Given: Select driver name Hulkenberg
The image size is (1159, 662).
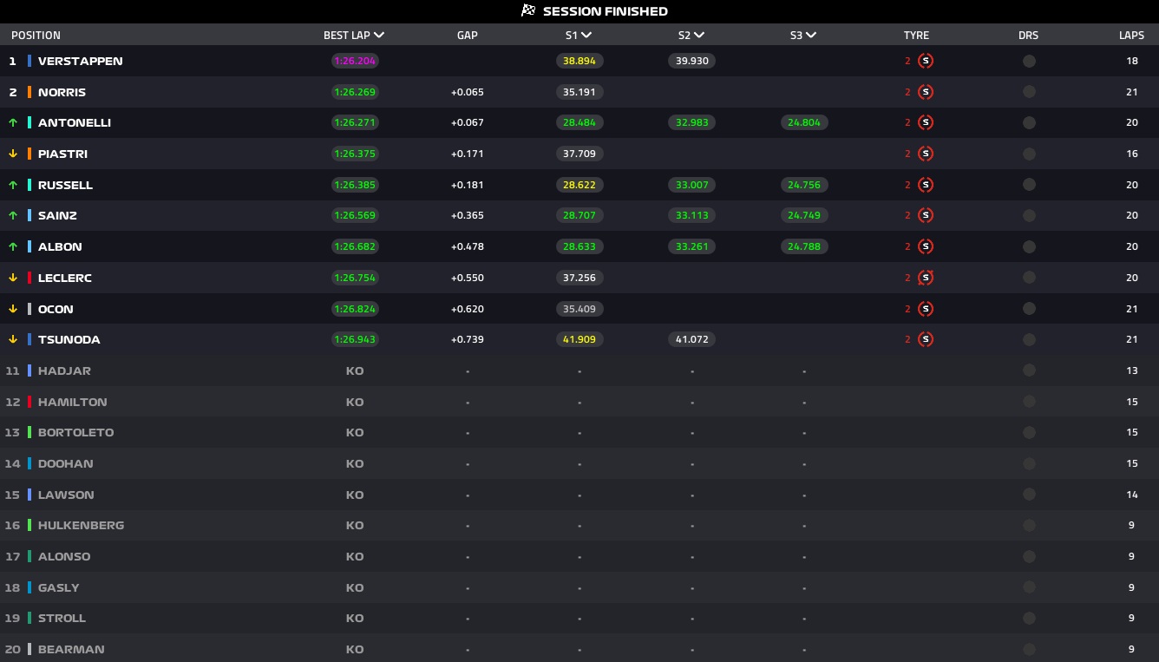Looking at the screenshot, I should (82, 525).
